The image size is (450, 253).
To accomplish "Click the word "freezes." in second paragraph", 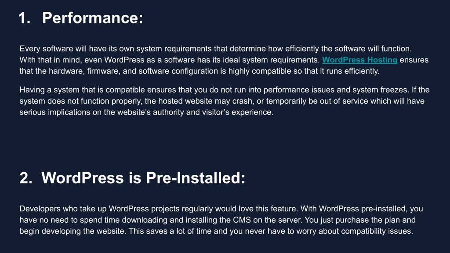I will 395,90.
